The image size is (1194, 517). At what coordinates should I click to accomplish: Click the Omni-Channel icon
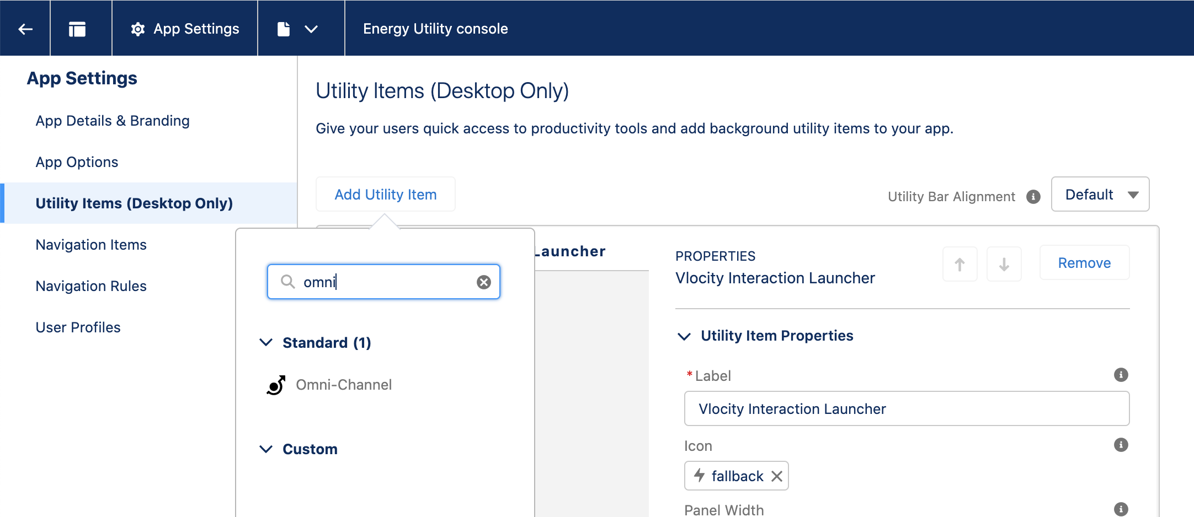(x=276, y=385)
